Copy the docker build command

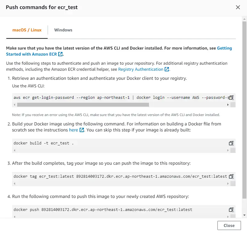[231, 143]
